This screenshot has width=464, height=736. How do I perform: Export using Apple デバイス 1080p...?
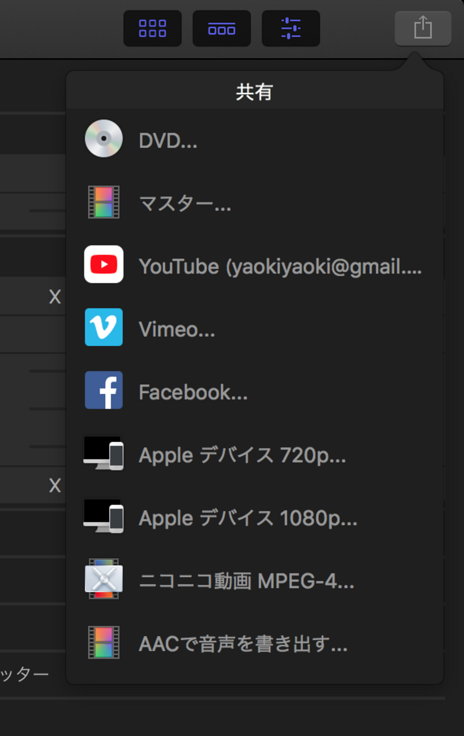(x=255, y=517)
